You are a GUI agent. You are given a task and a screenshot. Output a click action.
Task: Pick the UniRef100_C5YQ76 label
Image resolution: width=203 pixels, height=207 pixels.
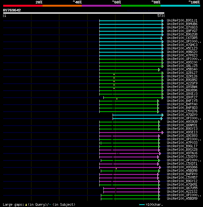[x=182, y=111]
